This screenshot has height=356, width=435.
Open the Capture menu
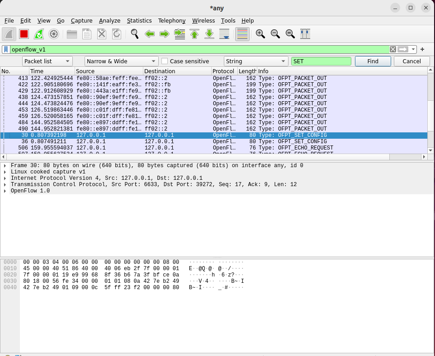point(81,21)
